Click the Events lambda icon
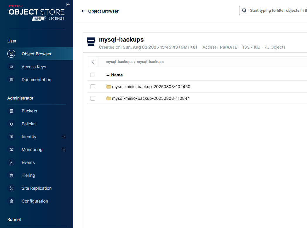The height and width of the screenshot is (228, 307). pyautogui.click(x=11, y=162)
